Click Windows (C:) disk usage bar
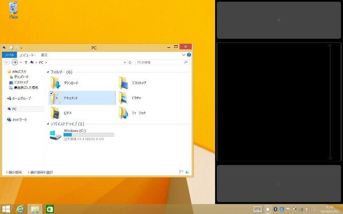Screen dimensions: 343x214 [89, 135]
